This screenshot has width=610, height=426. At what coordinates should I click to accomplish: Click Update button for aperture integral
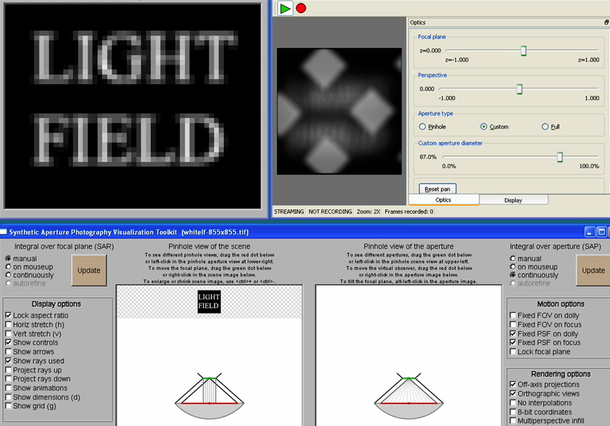(593, 271)
